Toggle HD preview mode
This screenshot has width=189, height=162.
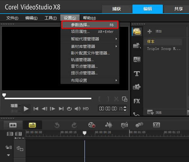tap(86, 109)
